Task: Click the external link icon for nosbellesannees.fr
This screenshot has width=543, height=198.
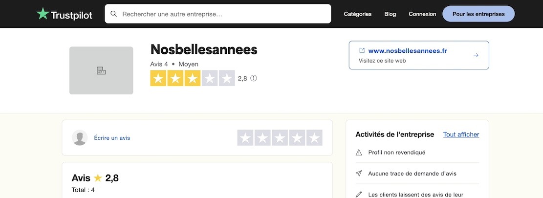Action: tap(362, 50)
